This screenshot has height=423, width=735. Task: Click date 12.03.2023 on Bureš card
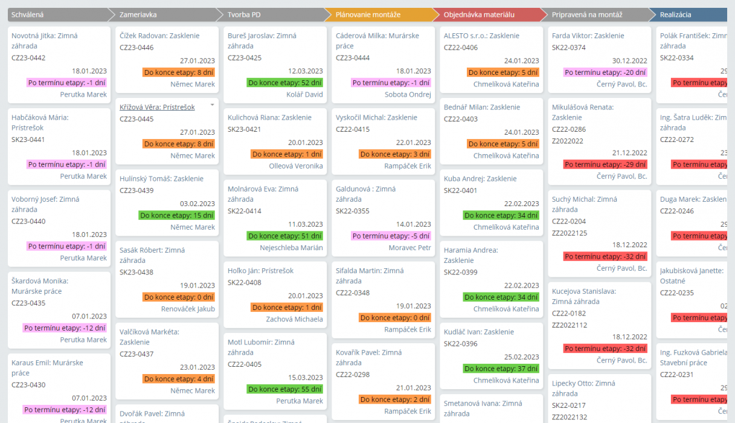pos(306,71)
